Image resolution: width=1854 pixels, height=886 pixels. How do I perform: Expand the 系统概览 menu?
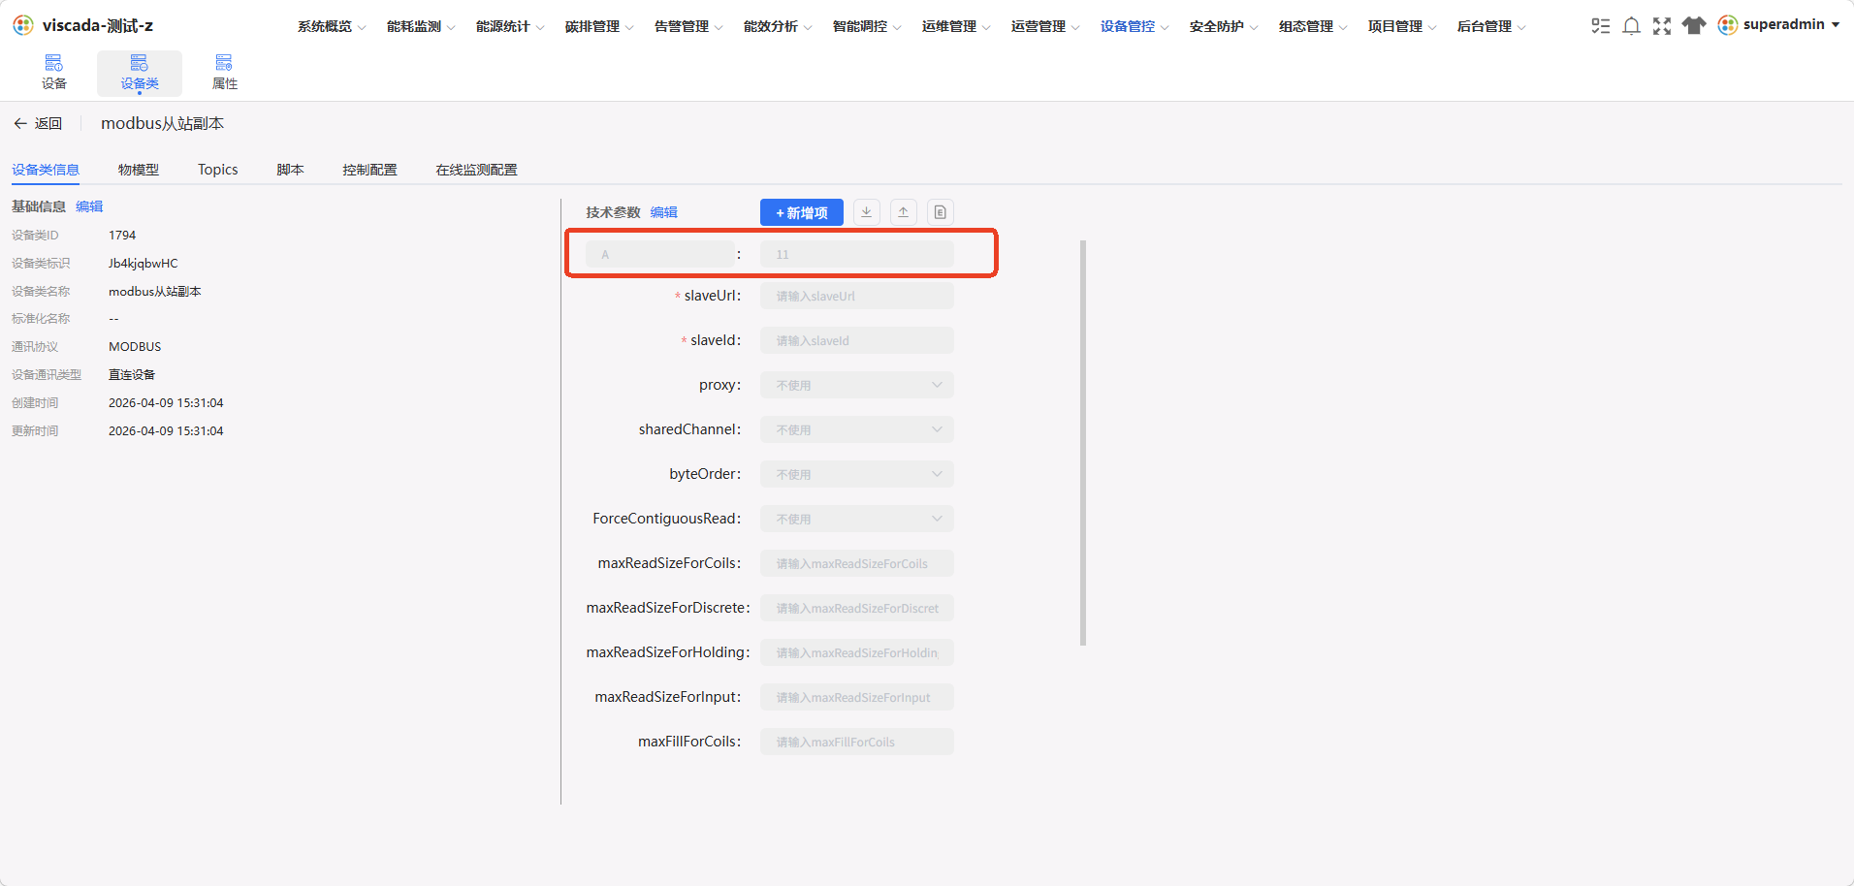(332, 26)
